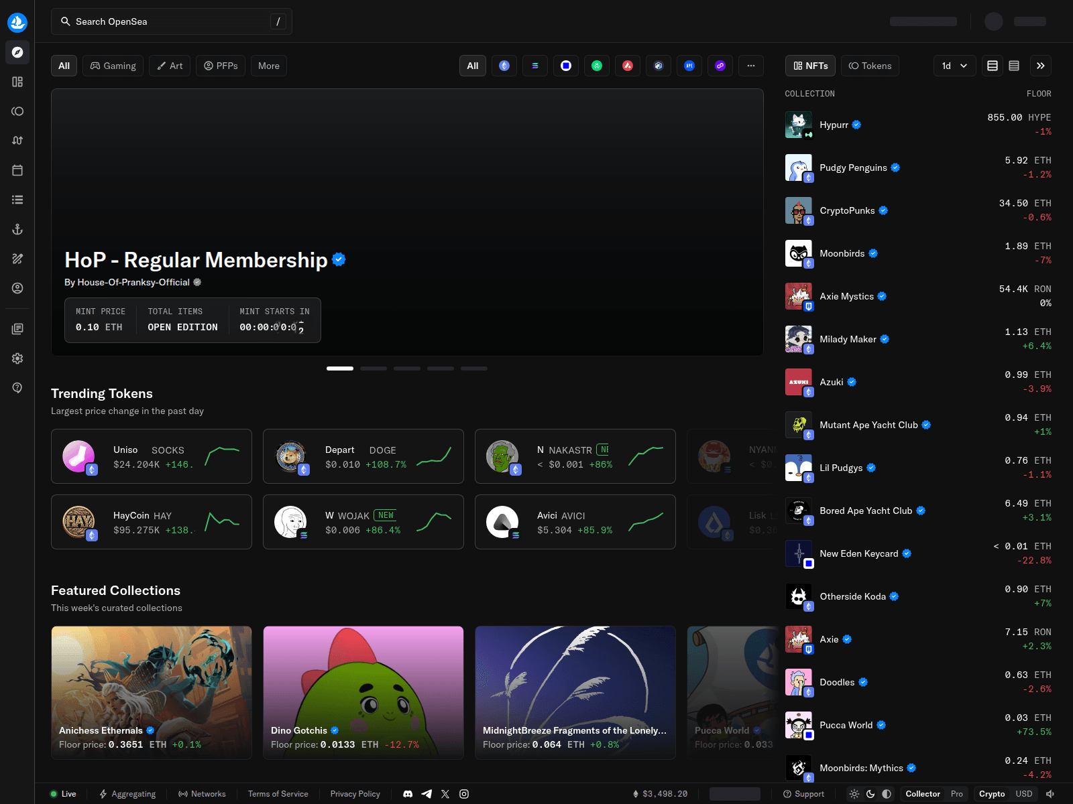This screenshot has height=804, width=1073.
Task: Open the Instagram icon in the footer
Action: [x=464, y=794]
